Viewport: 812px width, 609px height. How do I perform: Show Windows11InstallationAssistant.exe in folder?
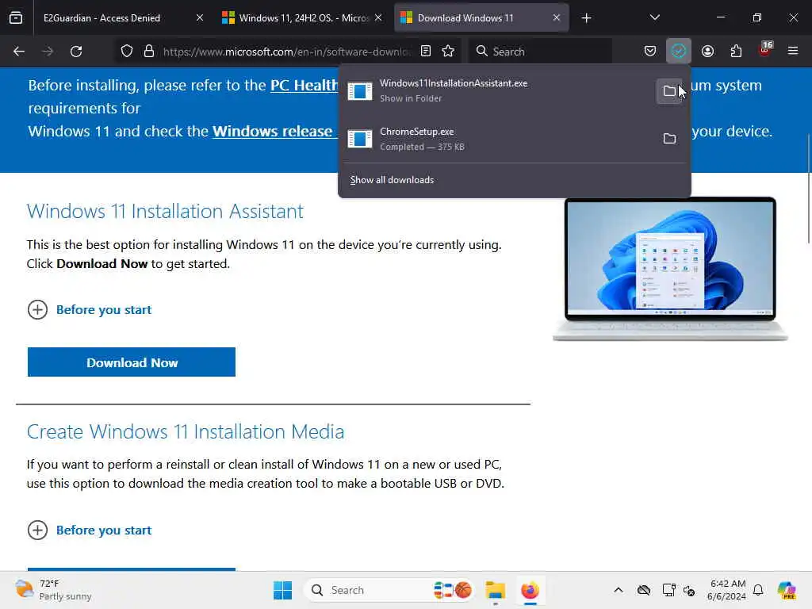669,91
